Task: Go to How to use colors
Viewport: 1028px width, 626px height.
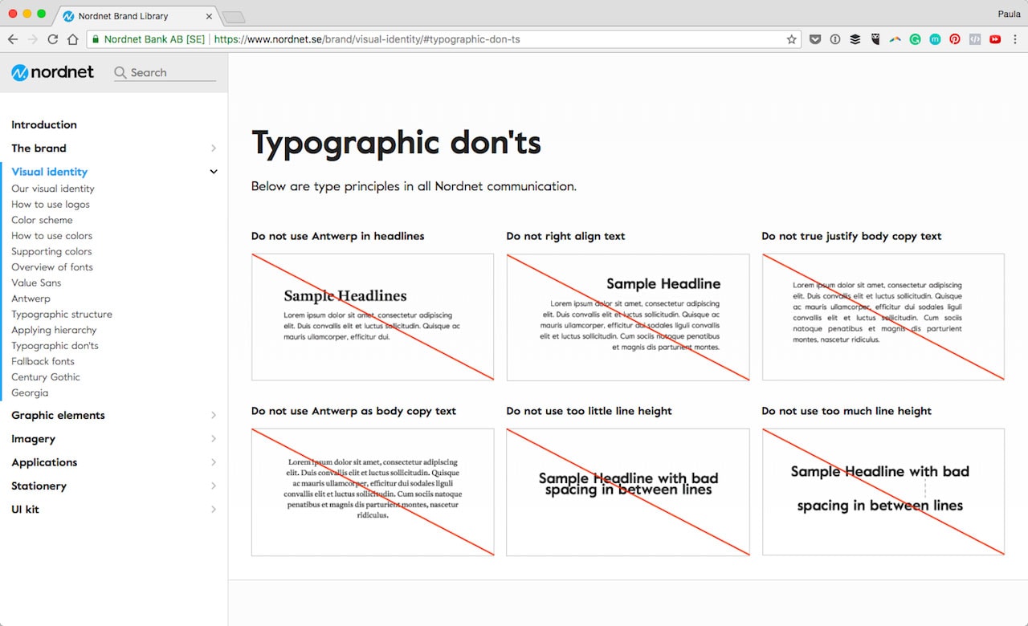Action: point(51,236)
